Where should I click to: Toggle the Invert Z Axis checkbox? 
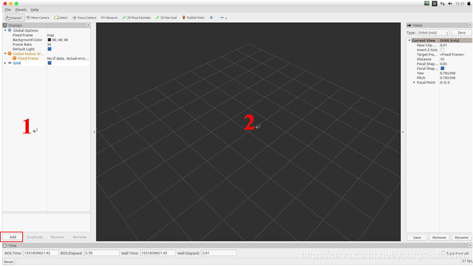(x=442, y=50)
